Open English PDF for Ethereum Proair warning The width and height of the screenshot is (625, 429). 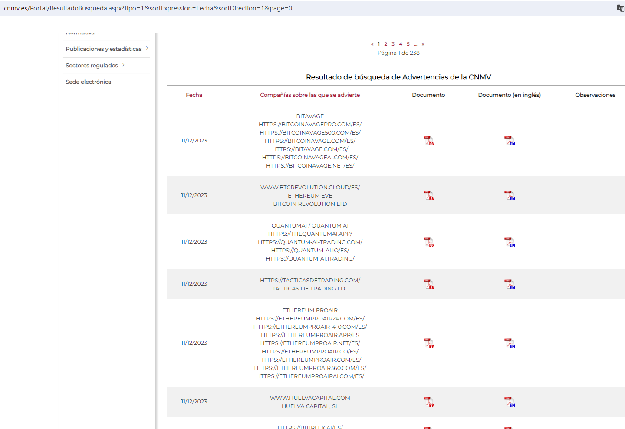(x=509, y=343)
